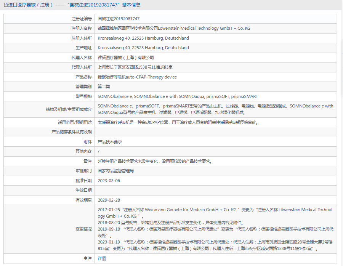This screenshot has height=266, width=343.
Task: Click the document icon beside the page title
Action: coord(5,5)
